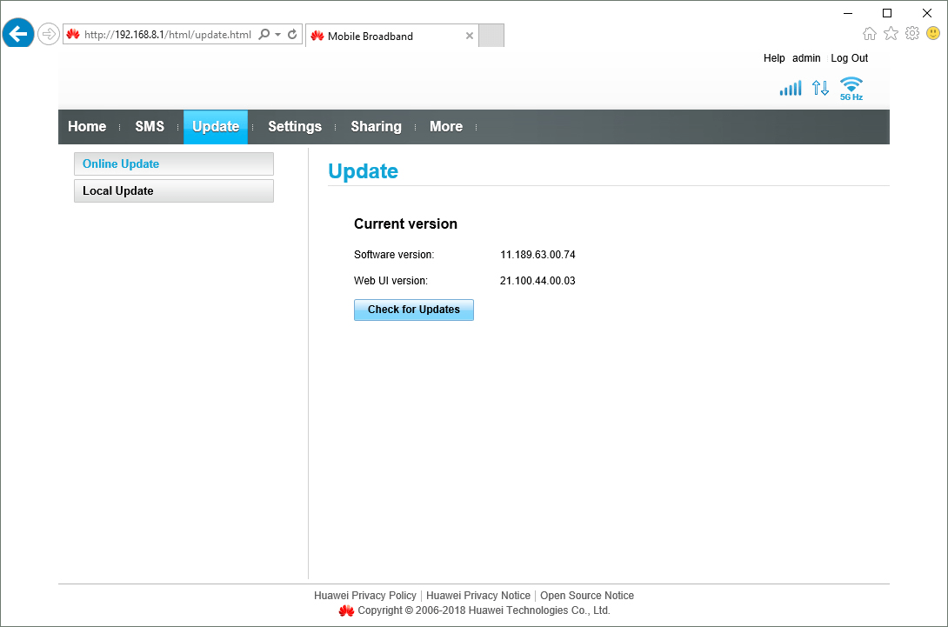This screenshot has height=627, width=948.
Task: Click the back navigation arrow
Action: (x=17, y=33)
